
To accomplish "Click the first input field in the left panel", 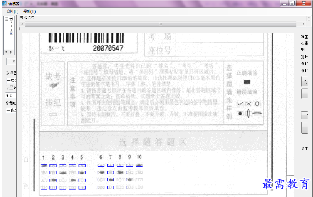I will click(11, 81).
